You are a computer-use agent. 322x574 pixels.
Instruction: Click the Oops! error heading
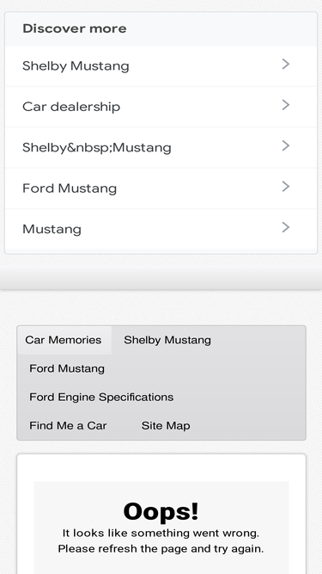click(x=161, y=511)
